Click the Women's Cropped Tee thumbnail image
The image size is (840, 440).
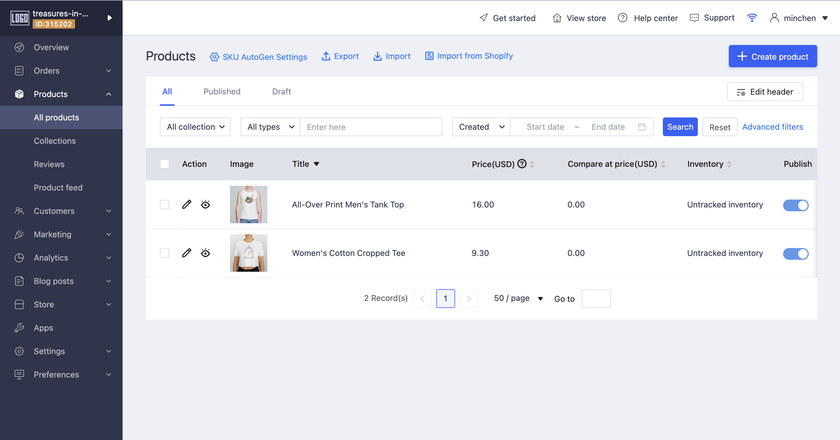[x=248, y=253]
